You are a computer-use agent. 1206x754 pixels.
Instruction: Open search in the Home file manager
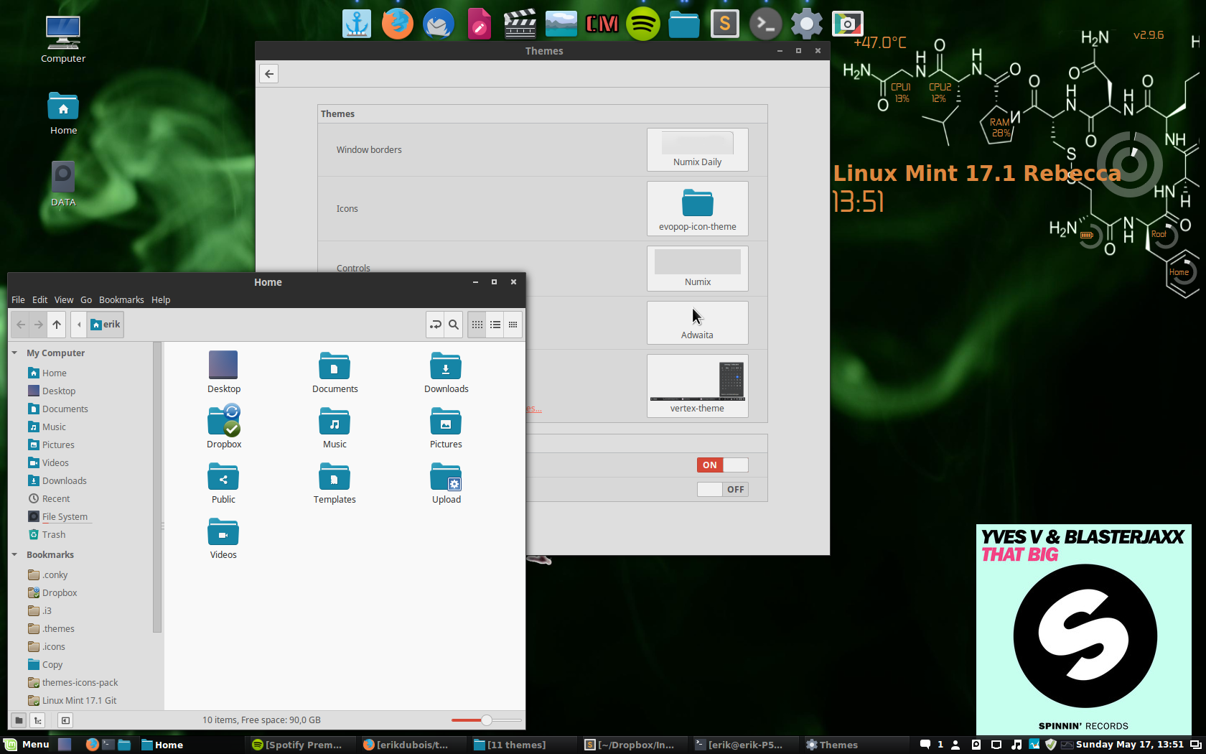pyautogui.click(x=454, y=325)
